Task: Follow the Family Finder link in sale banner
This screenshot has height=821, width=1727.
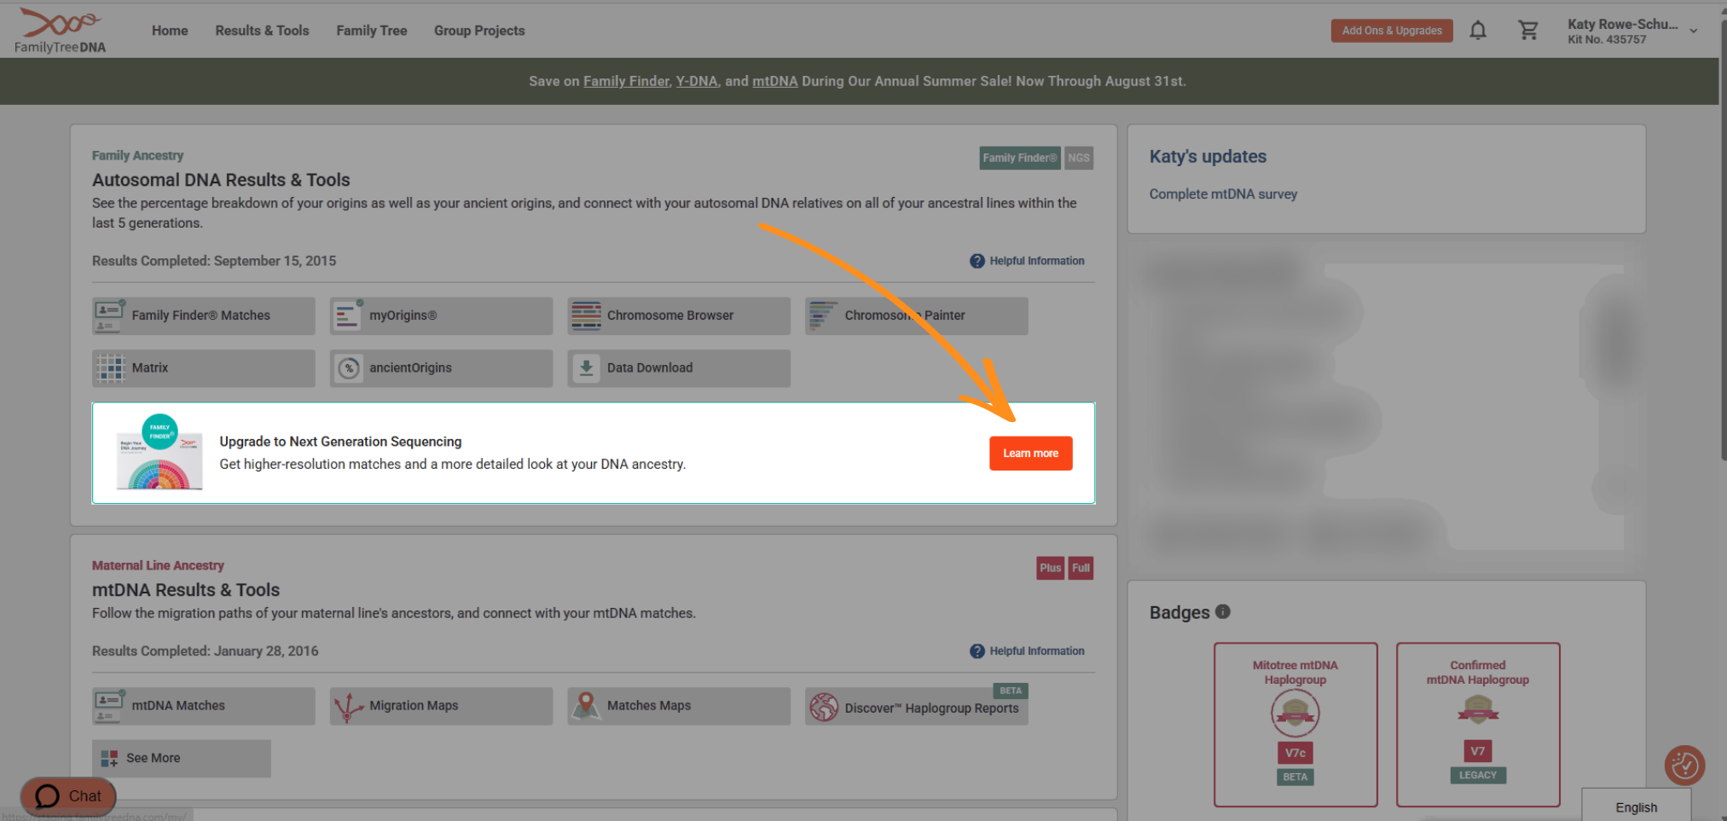Action: point(626,81)
